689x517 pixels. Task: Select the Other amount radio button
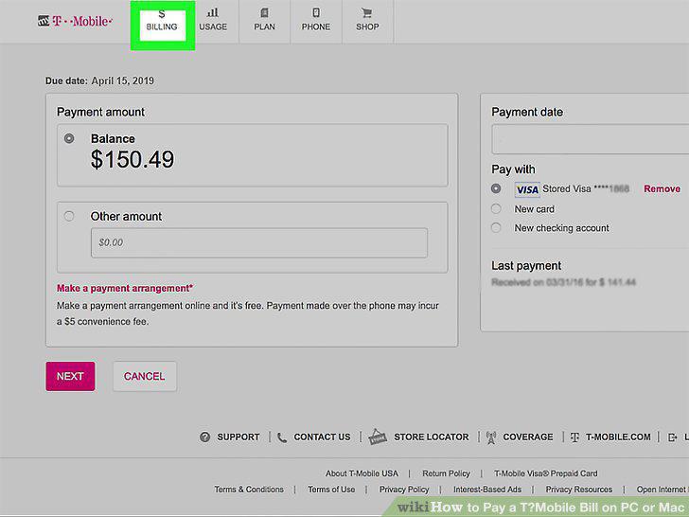[x=69, y=216]
